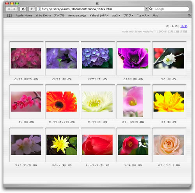Add bookmark with the plus button
The width and height of the screenshot is (195, 193).
click(x=32, y=9)
